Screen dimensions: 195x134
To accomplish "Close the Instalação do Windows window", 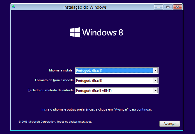I will [178, 7].
